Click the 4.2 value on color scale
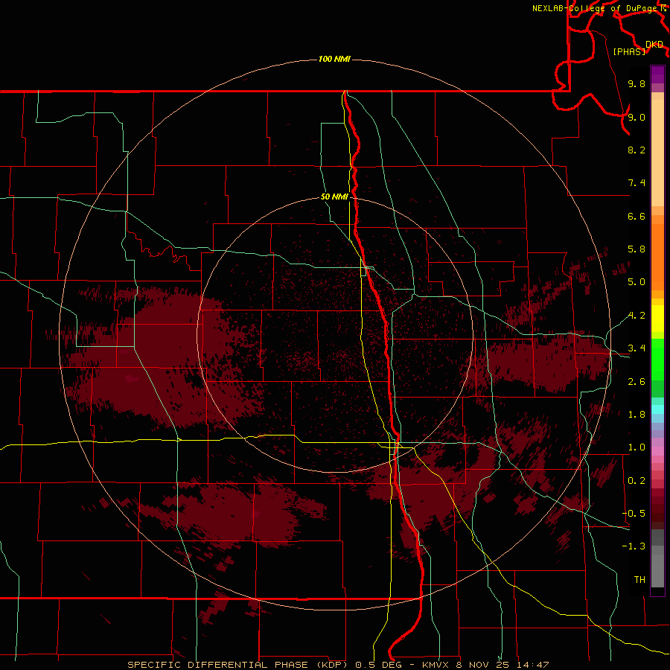Viewport: 670px width, 670px height. click(636, 316)
